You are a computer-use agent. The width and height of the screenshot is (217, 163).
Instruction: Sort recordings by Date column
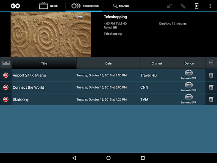(108, 63)
